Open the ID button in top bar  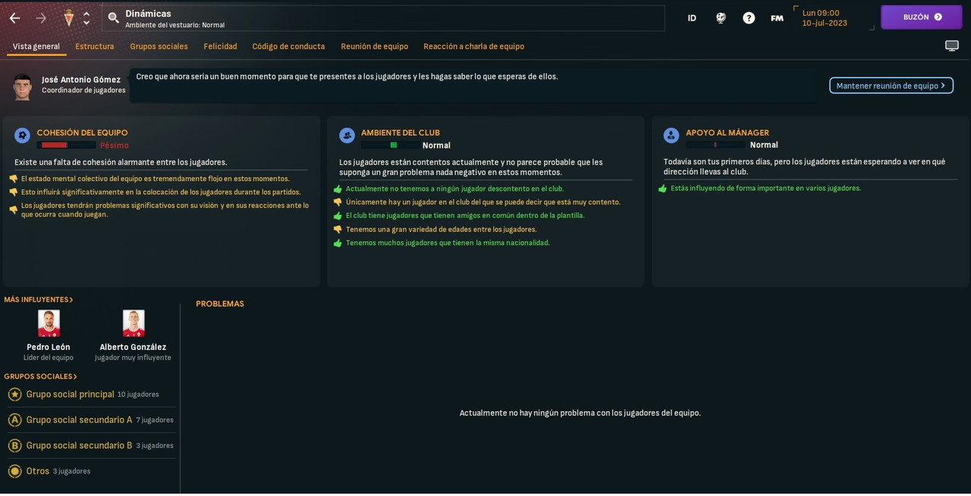(x=692, y=18)
